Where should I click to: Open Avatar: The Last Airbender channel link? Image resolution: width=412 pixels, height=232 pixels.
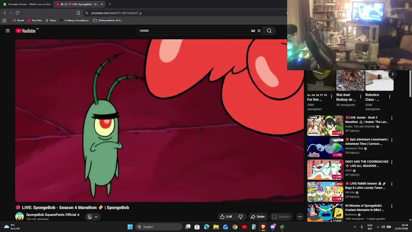(360, 127)
